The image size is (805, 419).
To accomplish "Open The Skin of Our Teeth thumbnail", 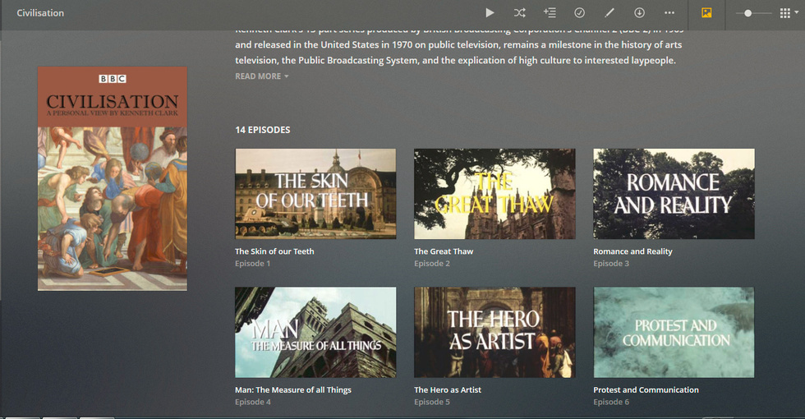I will coord(315,194).
